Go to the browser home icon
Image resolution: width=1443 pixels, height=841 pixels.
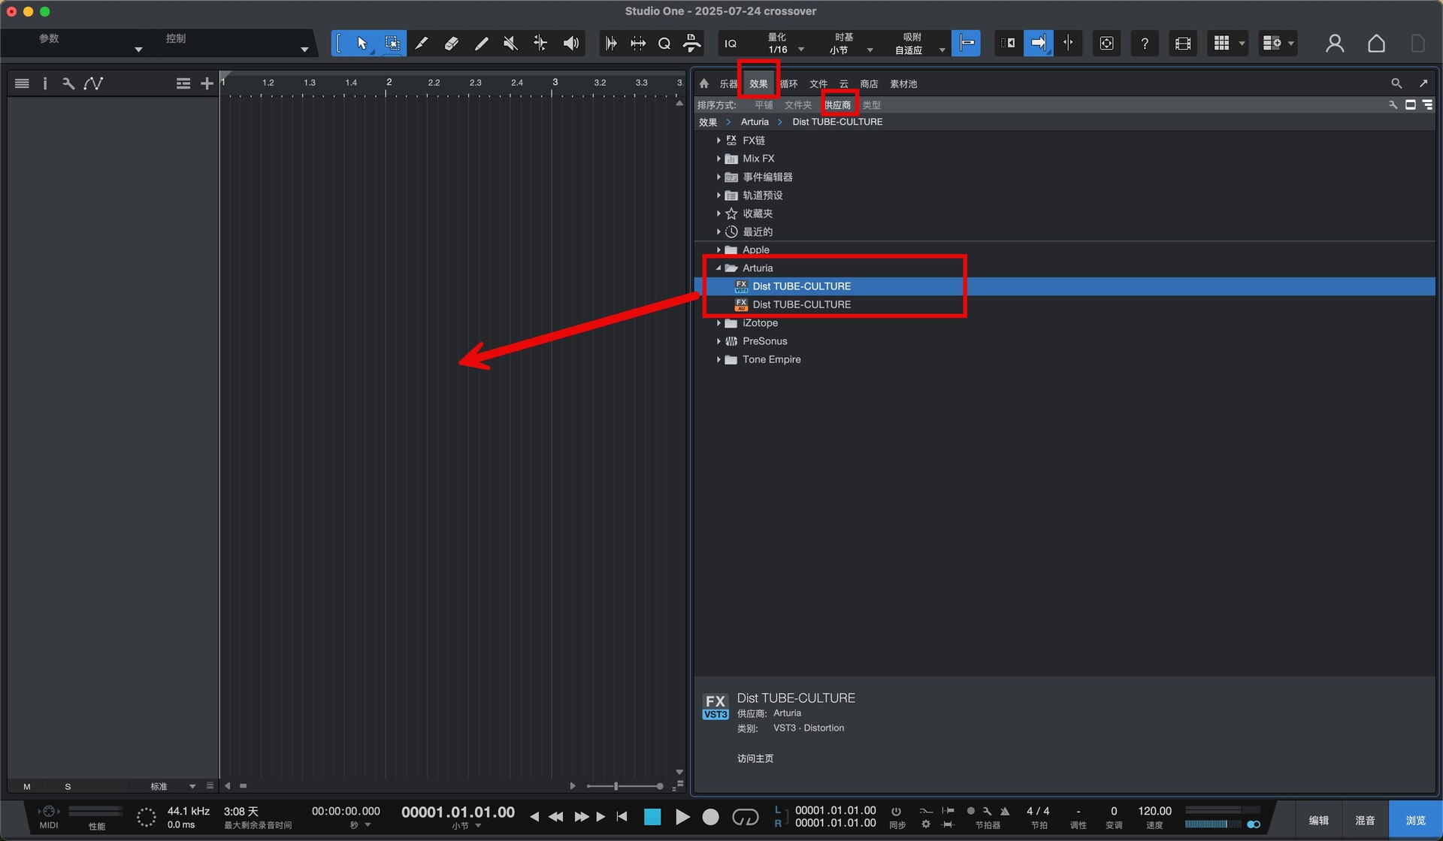[x=704, y=83]
